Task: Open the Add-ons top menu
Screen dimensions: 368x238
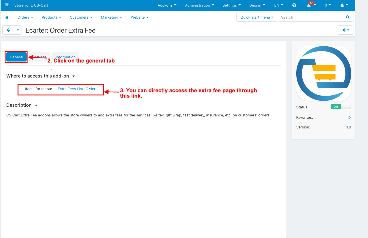Action: coord(167,5)
